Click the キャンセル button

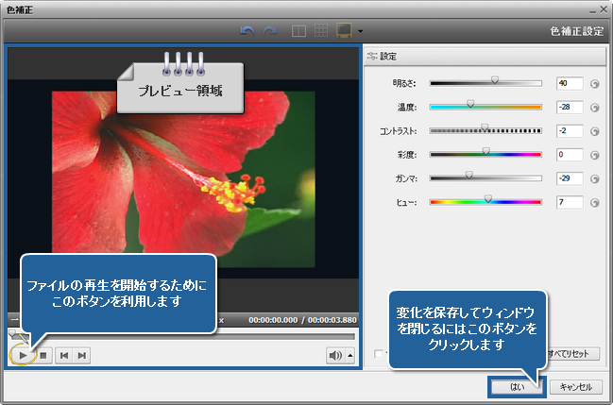coord(574,386)
